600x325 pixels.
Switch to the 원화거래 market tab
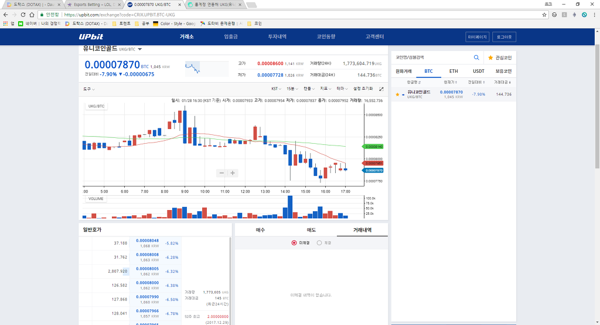point(404,72)
